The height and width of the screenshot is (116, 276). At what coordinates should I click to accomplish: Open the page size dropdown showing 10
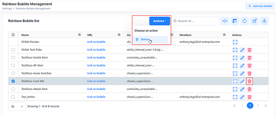(17, 106)
